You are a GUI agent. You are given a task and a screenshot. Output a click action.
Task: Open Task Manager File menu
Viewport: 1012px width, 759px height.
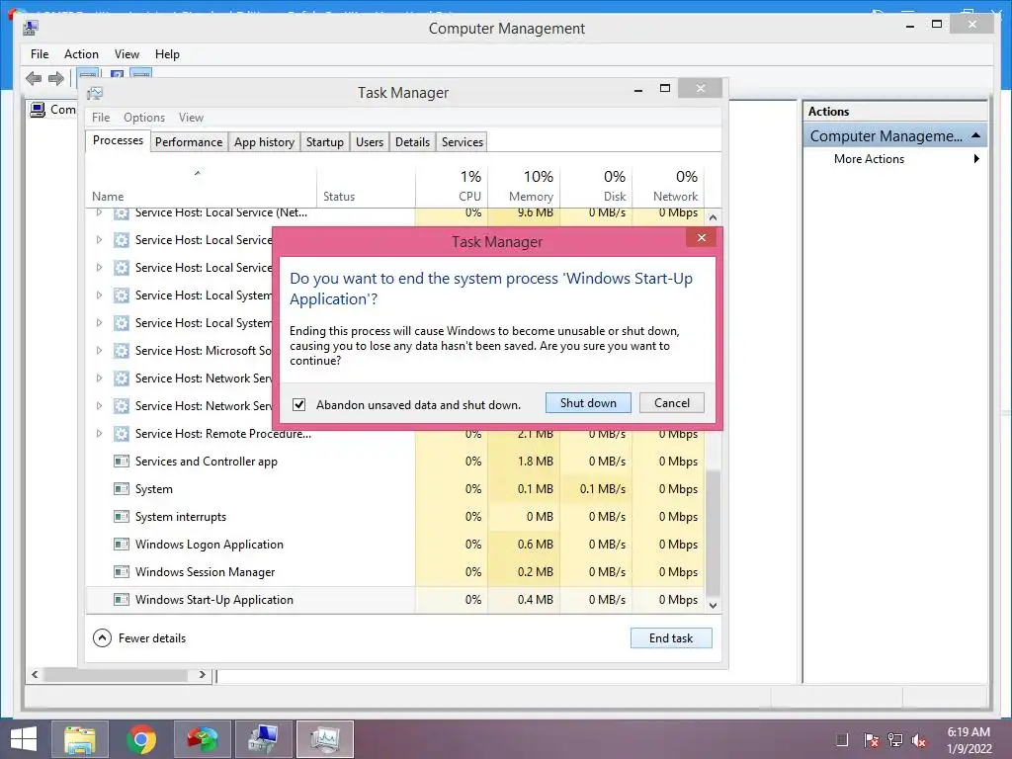coord(101,118)
